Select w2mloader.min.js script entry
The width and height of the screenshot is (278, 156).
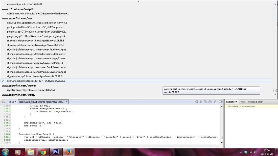(x=38, y=14)
